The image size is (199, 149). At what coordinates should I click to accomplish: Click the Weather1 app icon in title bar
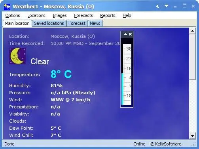point(7,7)
